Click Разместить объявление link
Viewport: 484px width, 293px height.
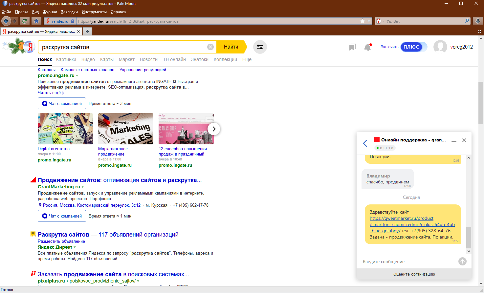[61, 241]
